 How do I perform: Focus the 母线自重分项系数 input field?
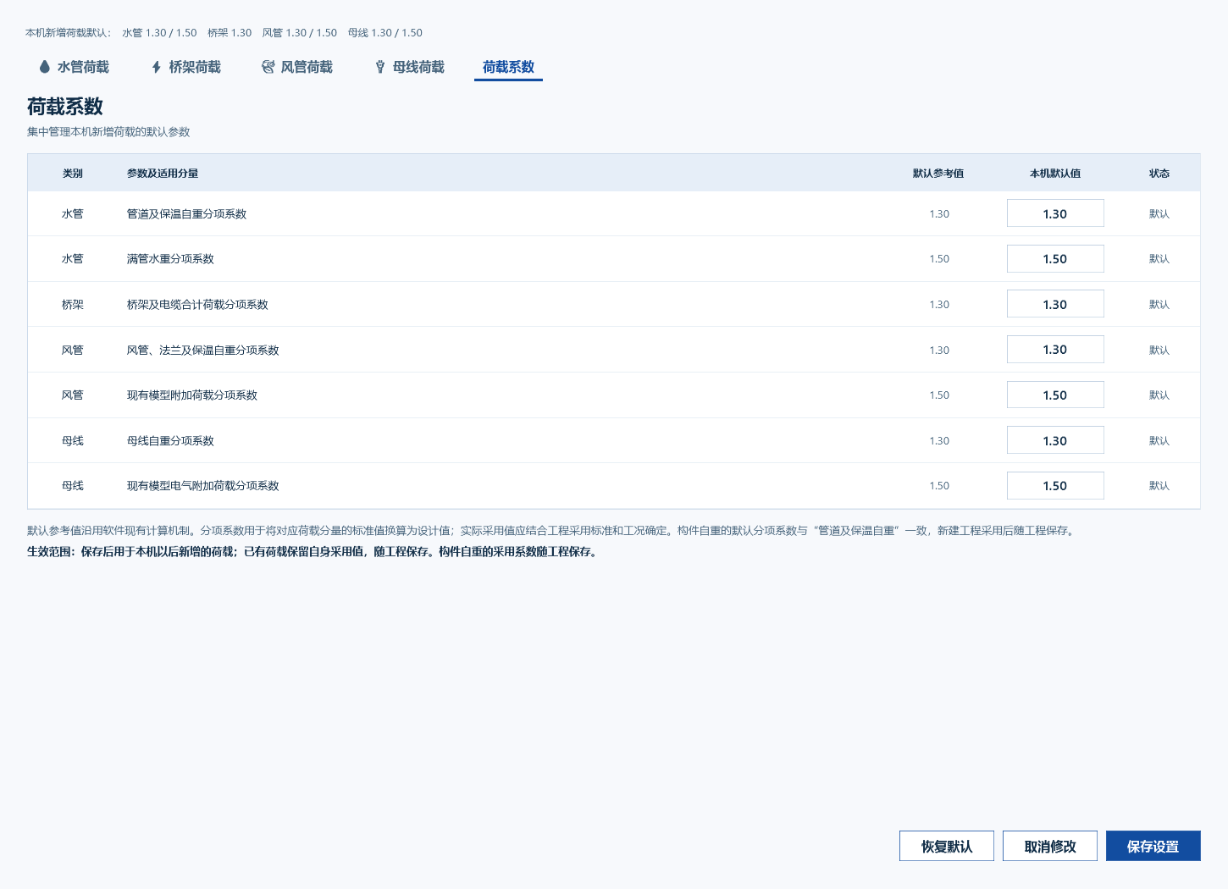click(1055, 440)
